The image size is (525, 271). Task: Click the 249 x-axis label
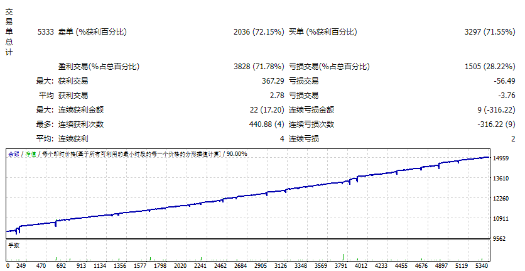coord(21,265)
